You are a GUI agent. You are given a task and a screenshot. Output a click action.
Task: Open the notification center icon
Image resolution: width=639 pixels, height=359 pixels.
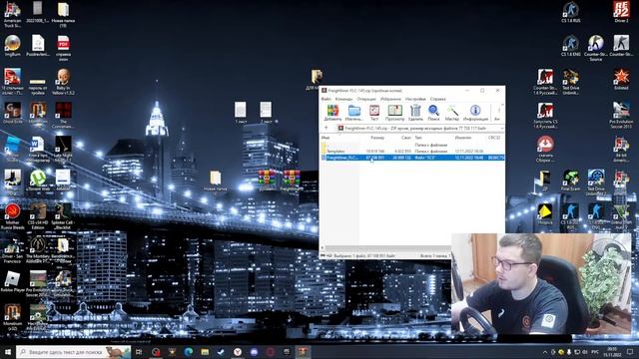(630, 352)
